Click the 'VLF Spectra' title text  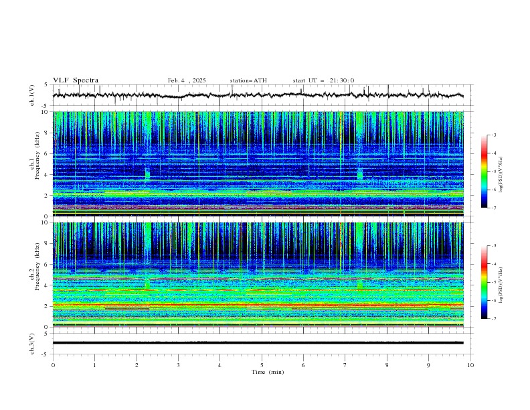tap(76, 80)
